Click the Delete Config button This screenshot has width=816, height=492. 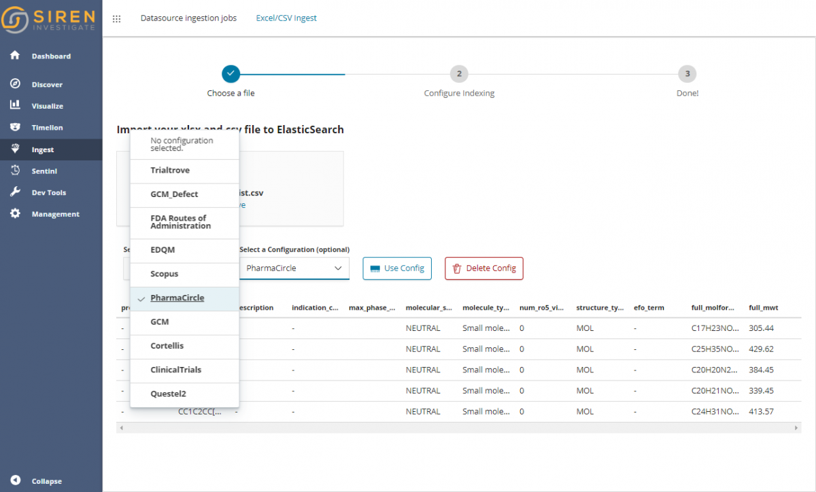click(484, 268)
